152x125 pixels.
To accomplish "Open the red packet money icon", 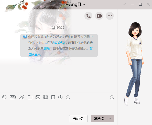I will [53, 97].
